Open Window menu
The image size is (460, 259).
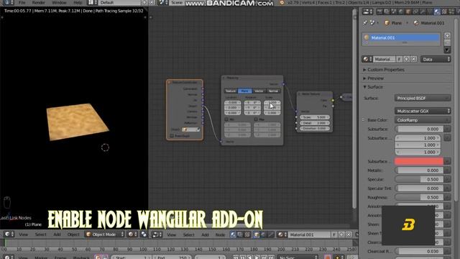click(59, 3)
